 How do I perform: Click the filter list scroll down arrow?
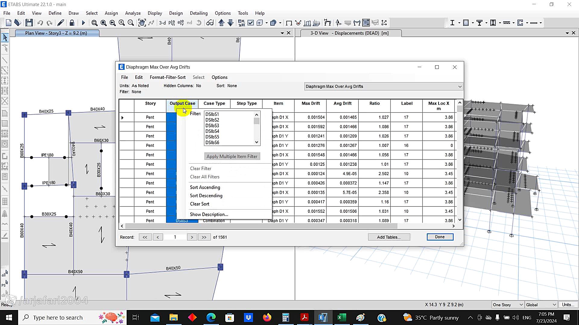pyautogui.click(x=257, y=142)
